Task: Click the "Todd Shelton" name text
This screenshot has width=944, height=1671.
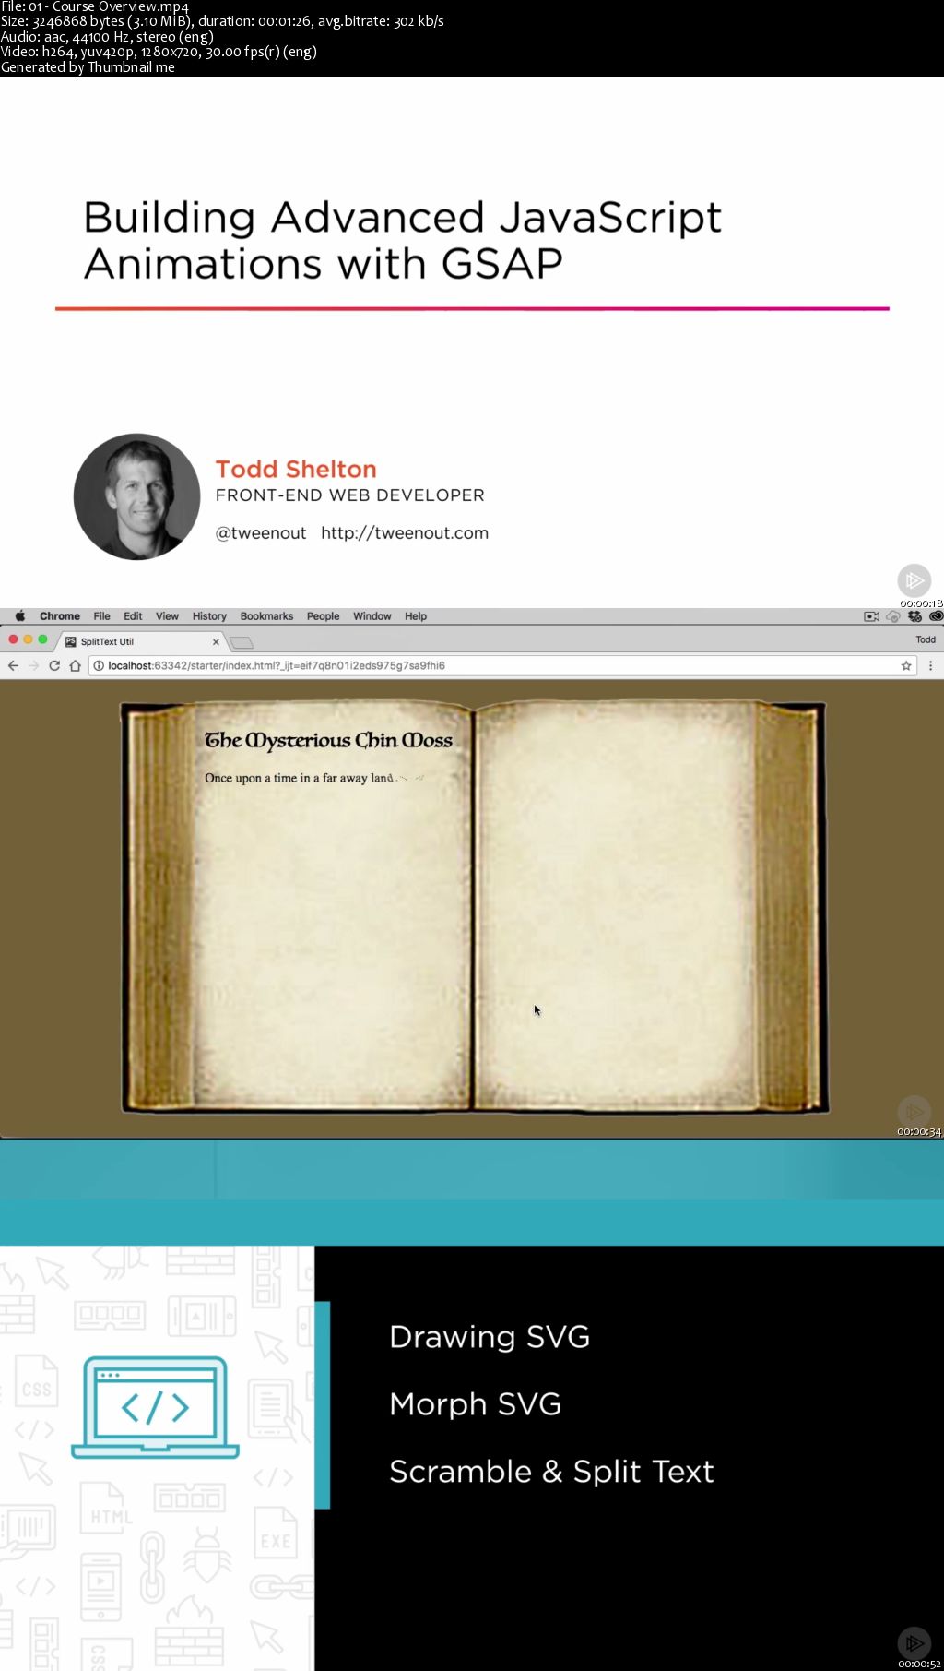Action: [x=296, y=470]
